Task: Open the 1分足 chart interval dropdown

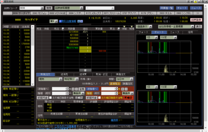Action: 167,37
